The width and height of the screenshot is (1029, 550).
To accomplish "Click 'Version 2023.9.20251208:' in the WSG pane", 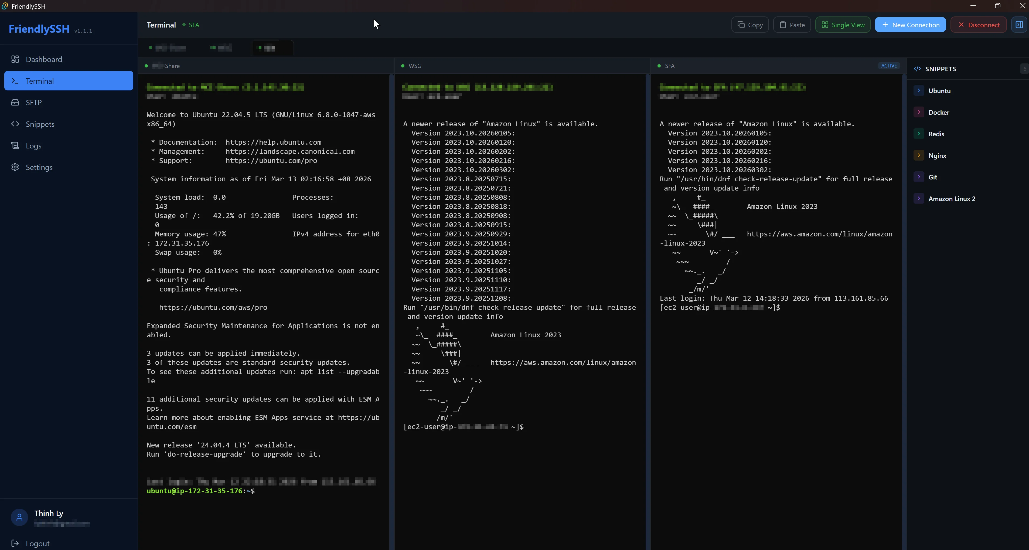I will [461, 298].
